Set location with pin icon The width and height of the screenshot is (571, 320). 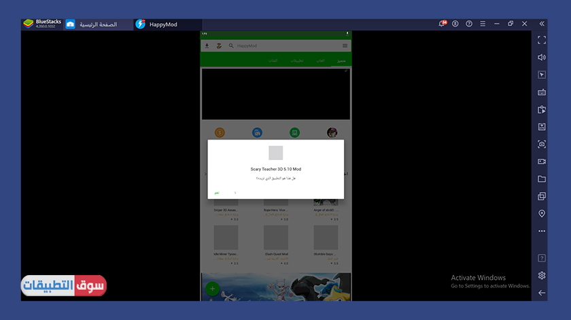[x=542, y=214]
